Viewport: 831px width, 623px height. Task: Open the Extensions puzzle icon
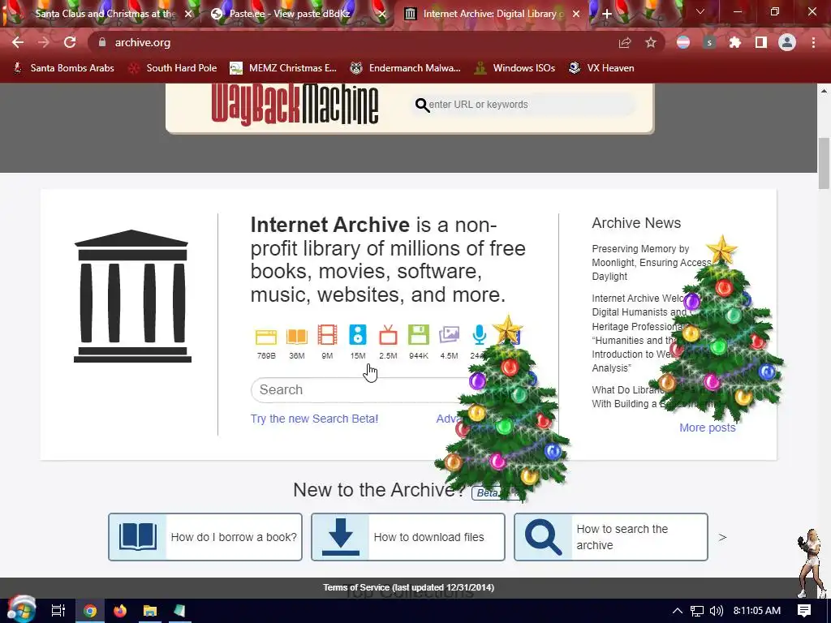[x=735, y=42]
